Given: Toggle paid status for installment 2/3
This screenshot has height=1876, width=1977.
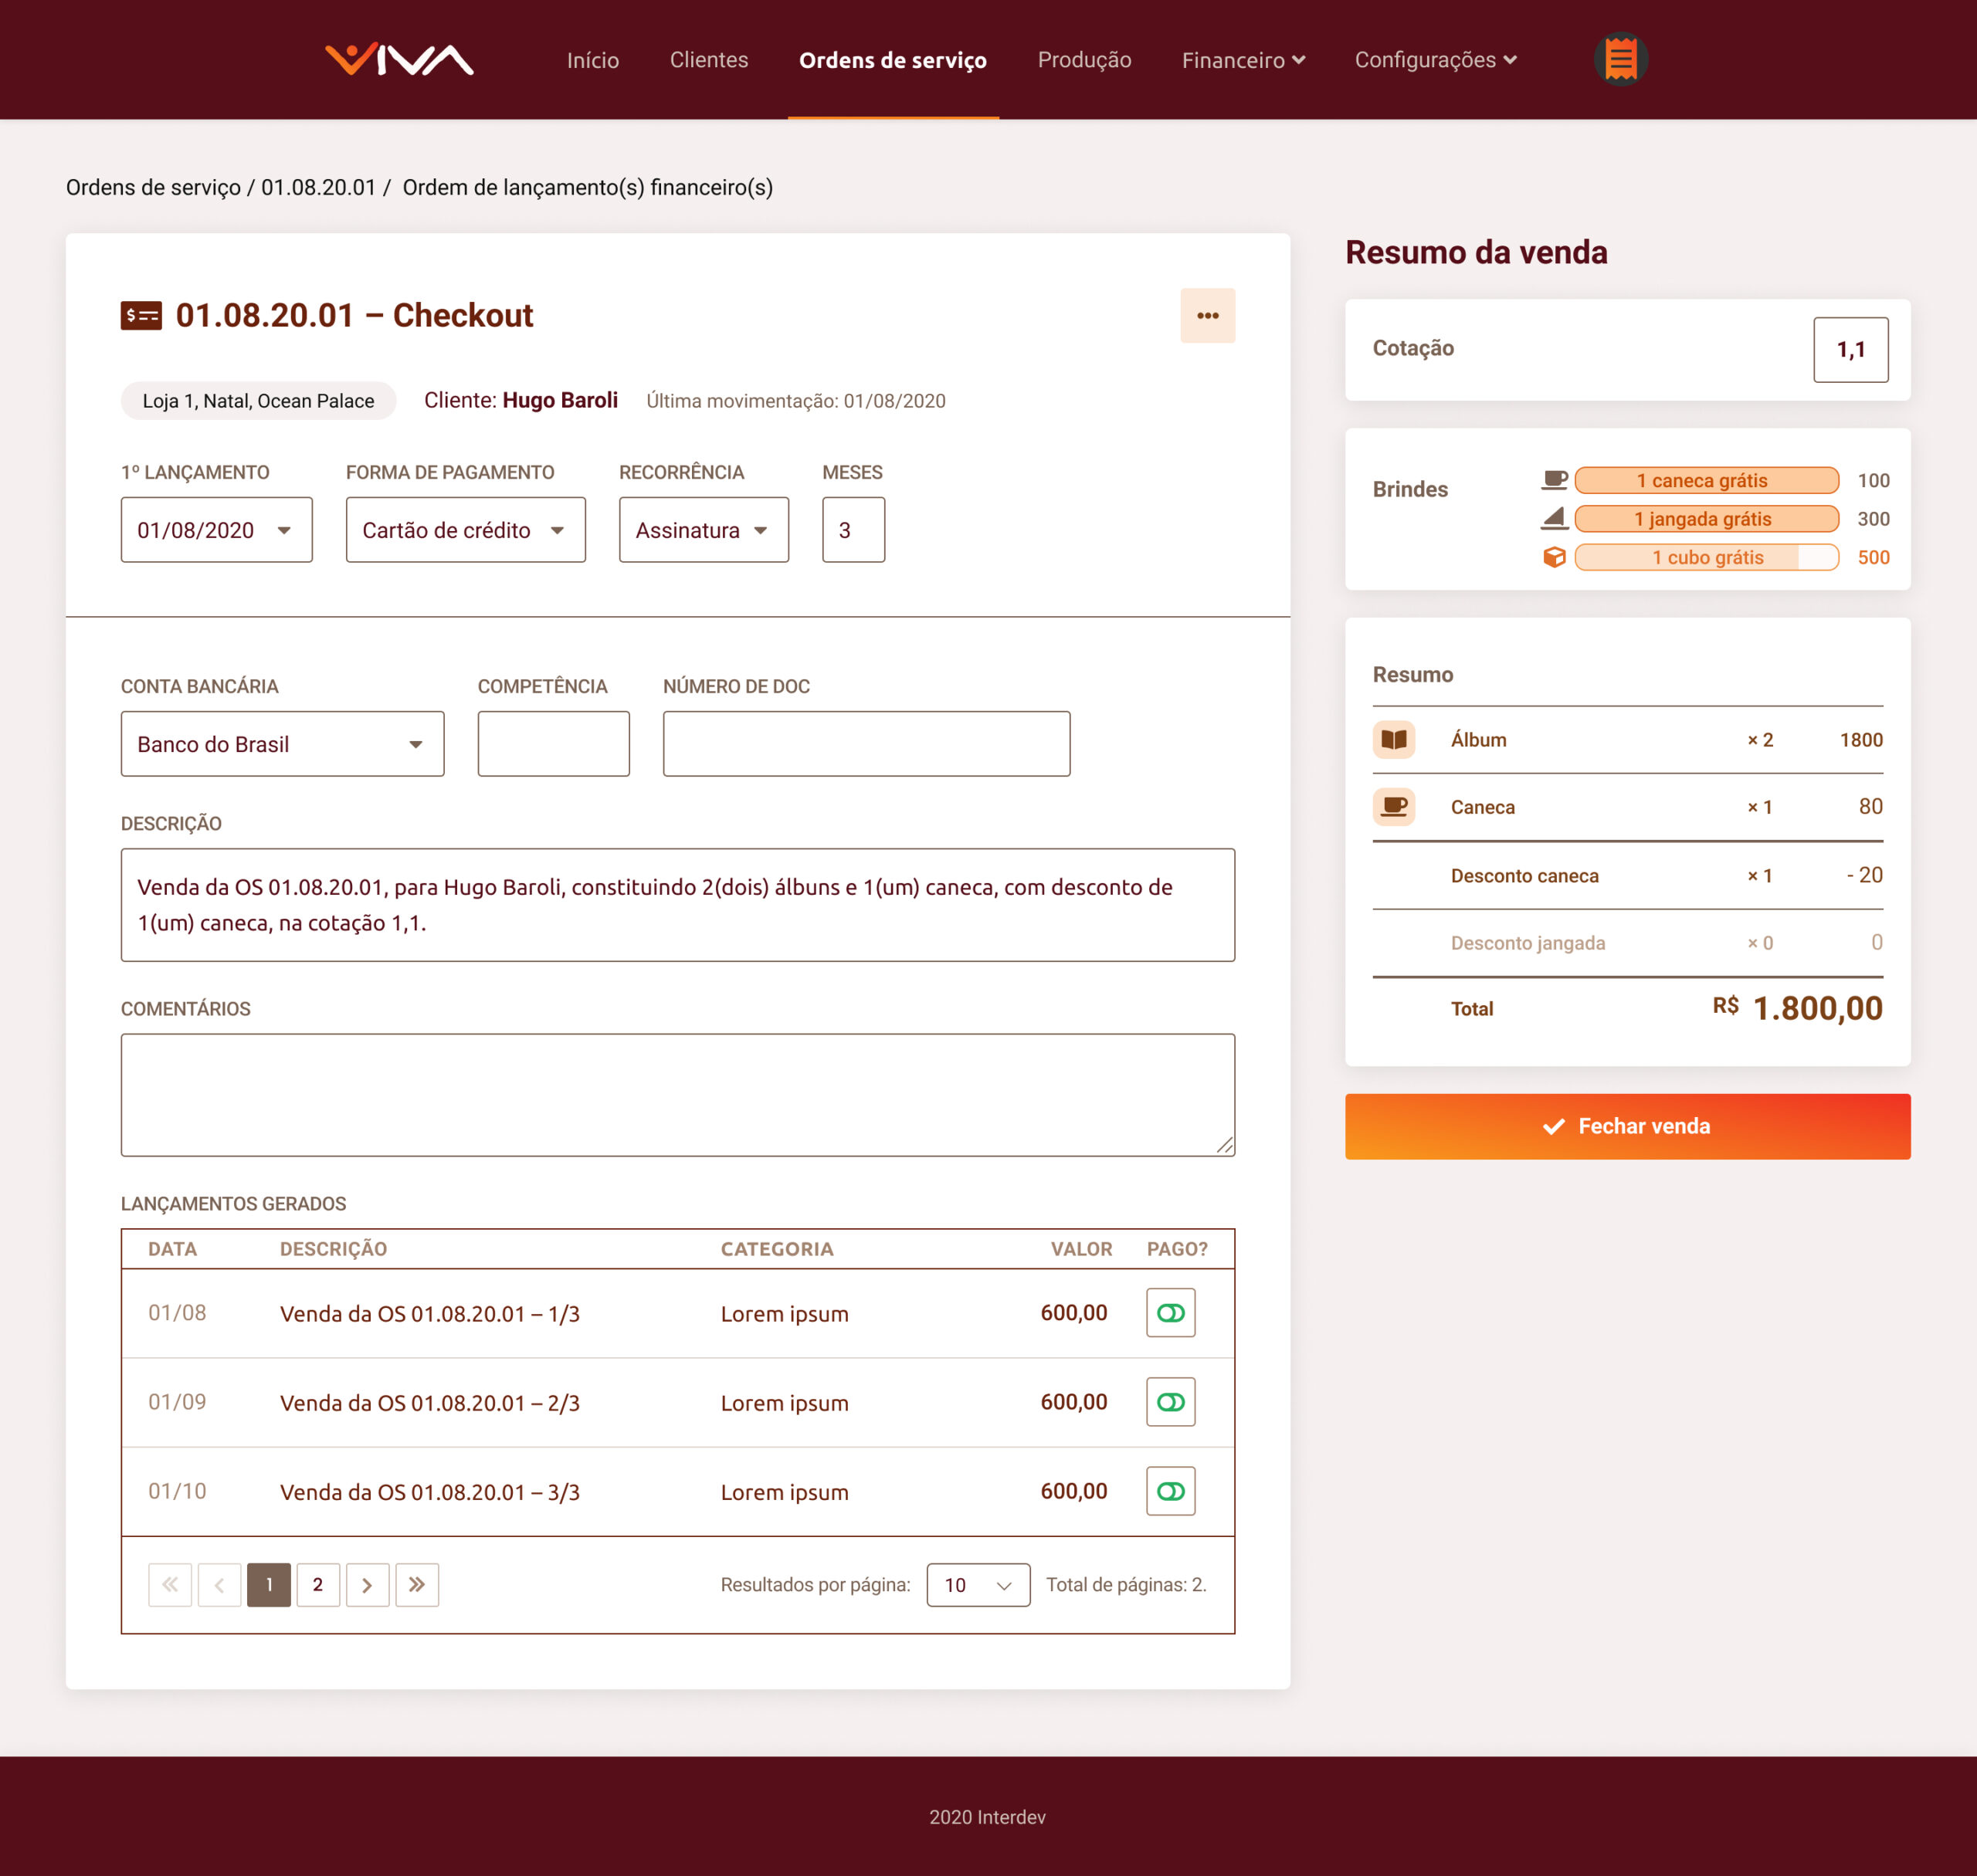Looking at the screenshot, I should coord(1171,1402).
